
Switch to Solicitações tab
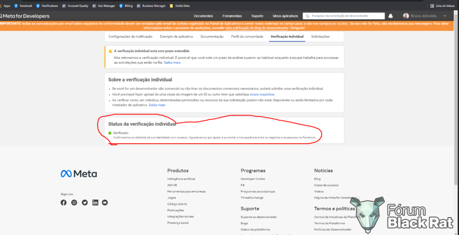tap(320, 37)
